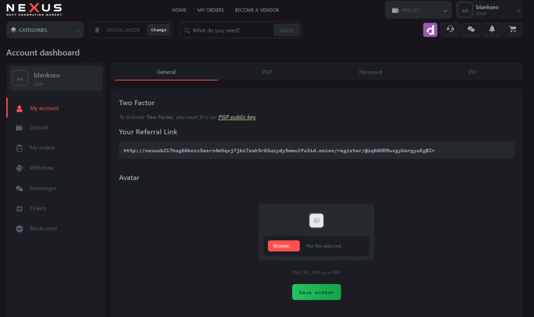
Task: Click the Messenger chat icon in the sidebar
Action: pos(19,189)
